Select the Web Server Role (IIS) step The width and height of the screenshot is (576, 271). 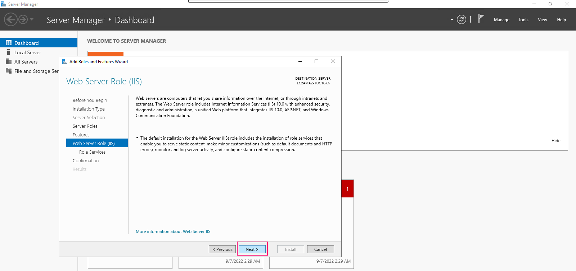pyautogui.click(x=97, y=143)
